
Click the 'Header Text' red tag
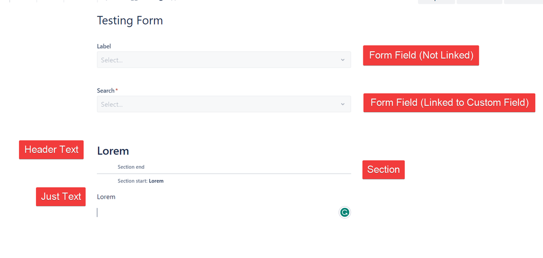51,150
